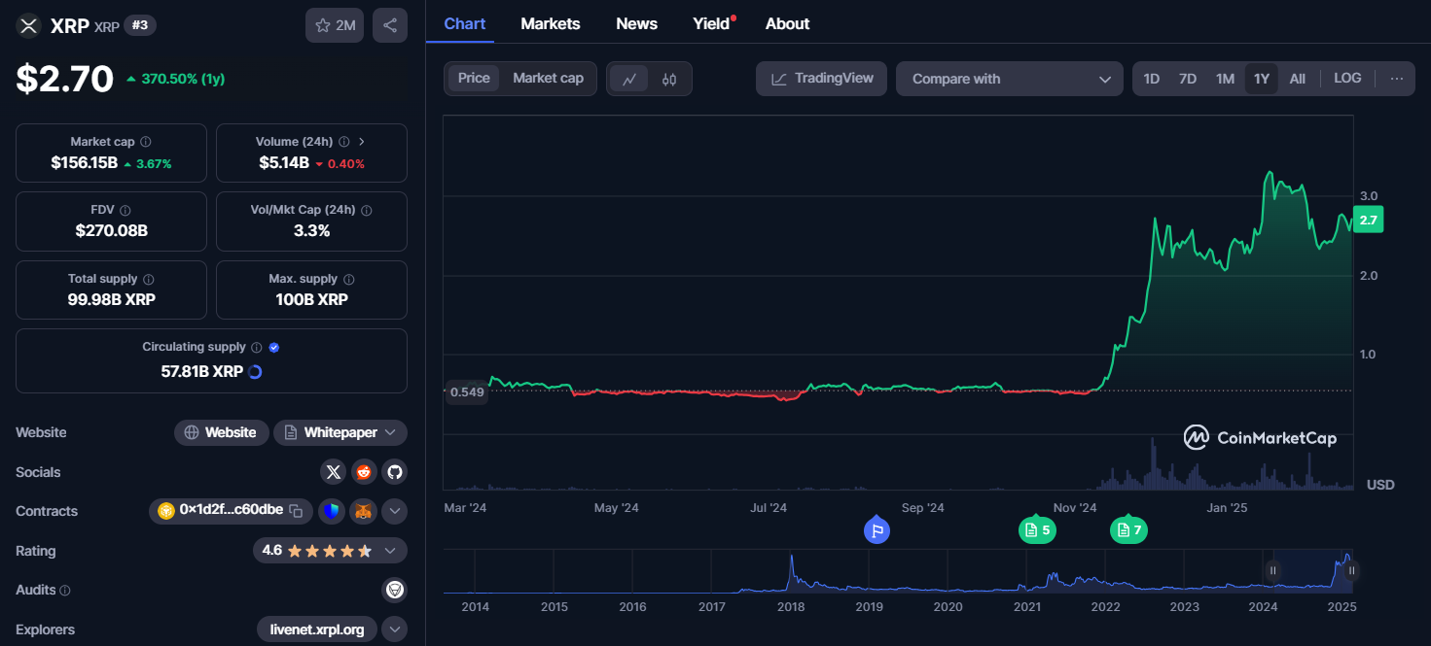
Task: Open the chart more options ellipsis
Action: [x=1397, y=79]
